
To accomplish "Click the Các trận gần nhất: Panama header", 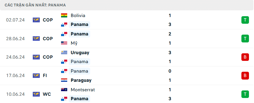I will [x=35, y=5].
